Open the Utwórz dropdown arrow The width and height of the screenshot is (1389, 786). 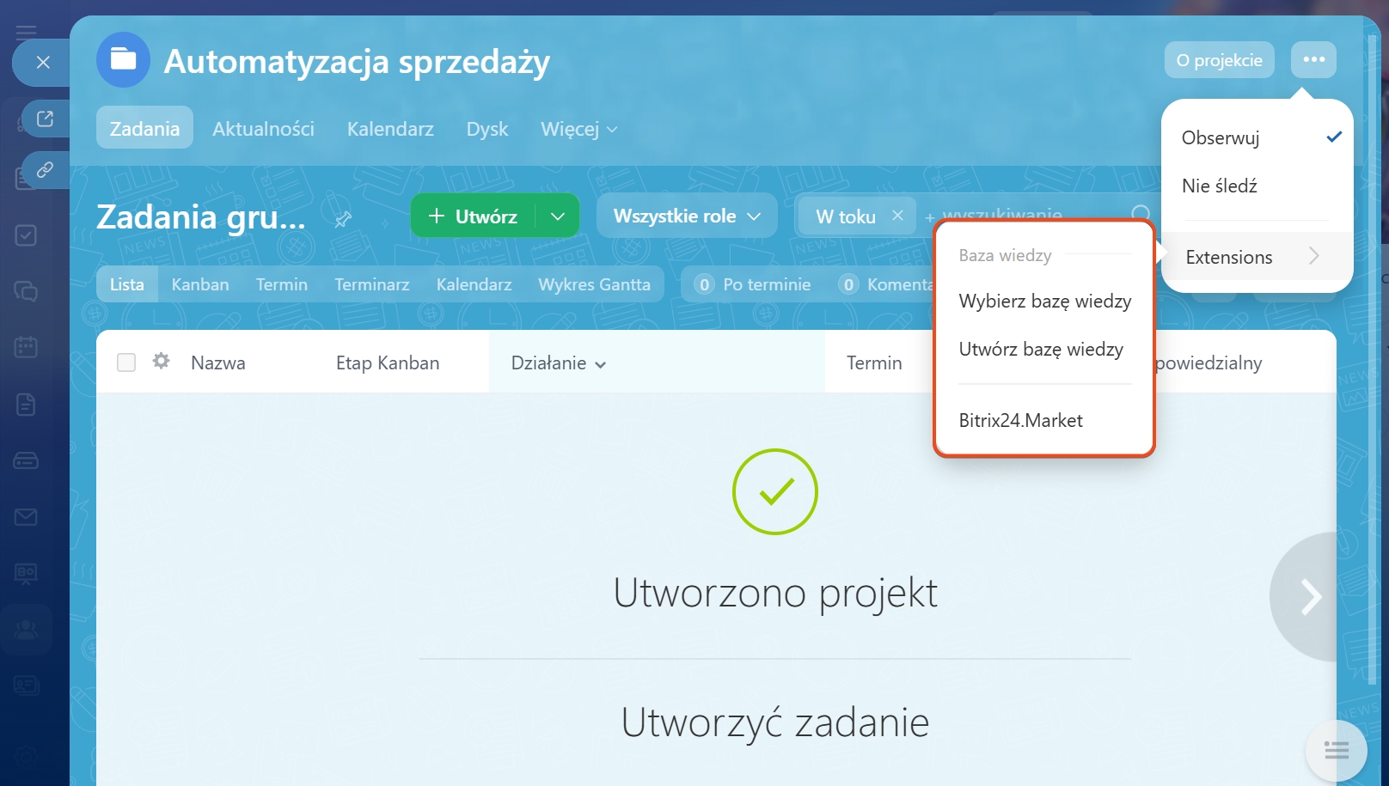[x=558, y=216]
